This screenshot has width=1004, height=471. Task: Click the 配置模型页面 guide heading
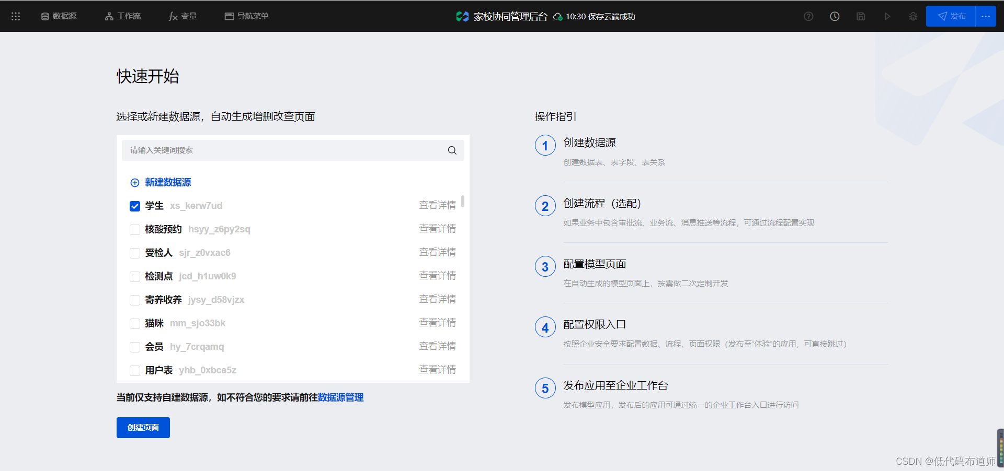click(595, 264)
